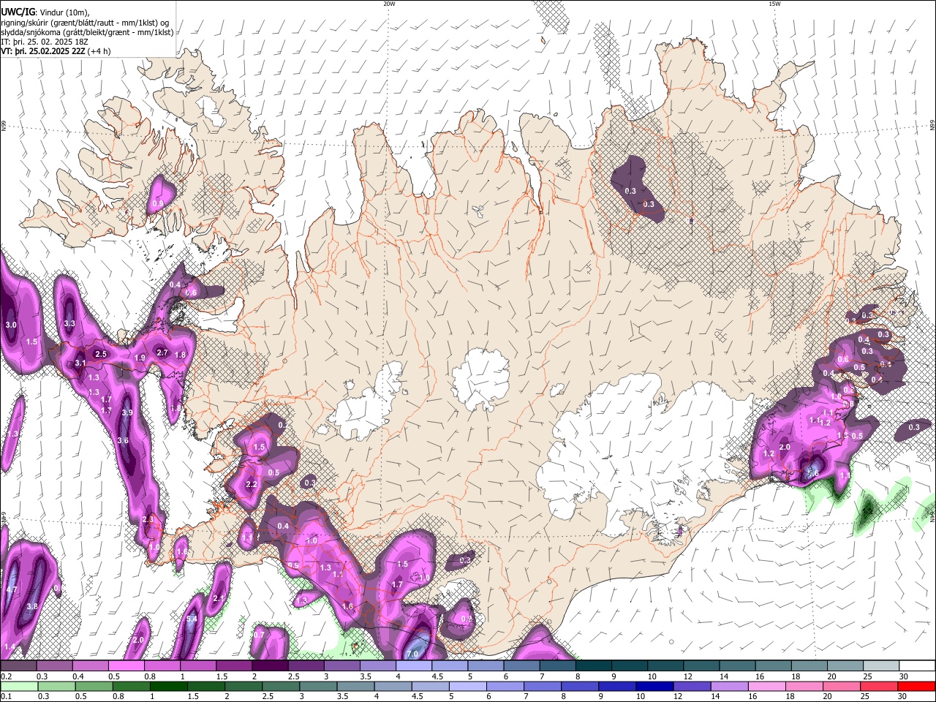Click the 'rigning/skúrir' legend description line

85,23
